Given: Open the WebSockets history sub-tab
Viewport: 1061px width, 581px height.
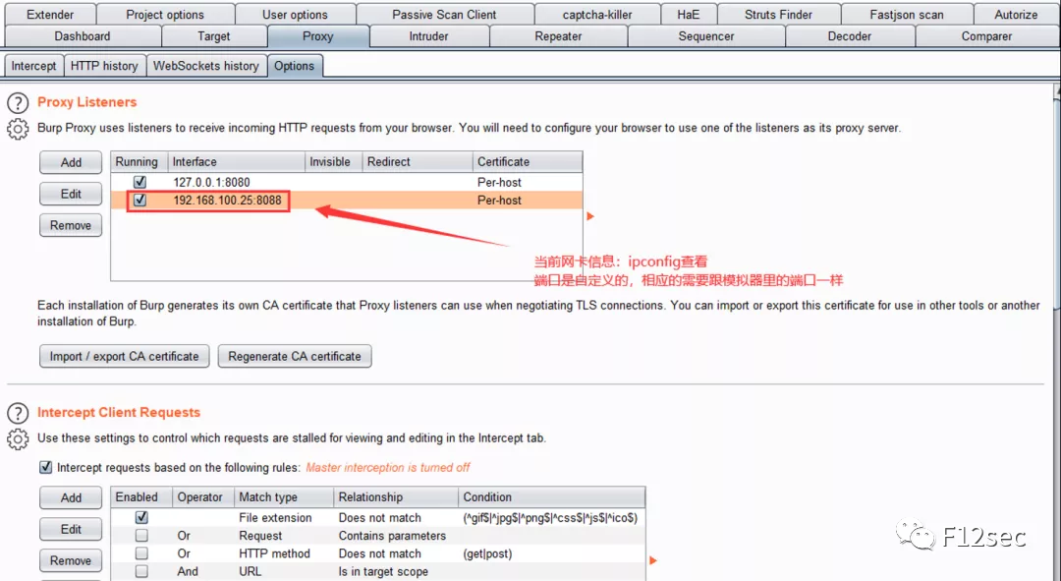Looking at the screenshot, I should 205,66.
